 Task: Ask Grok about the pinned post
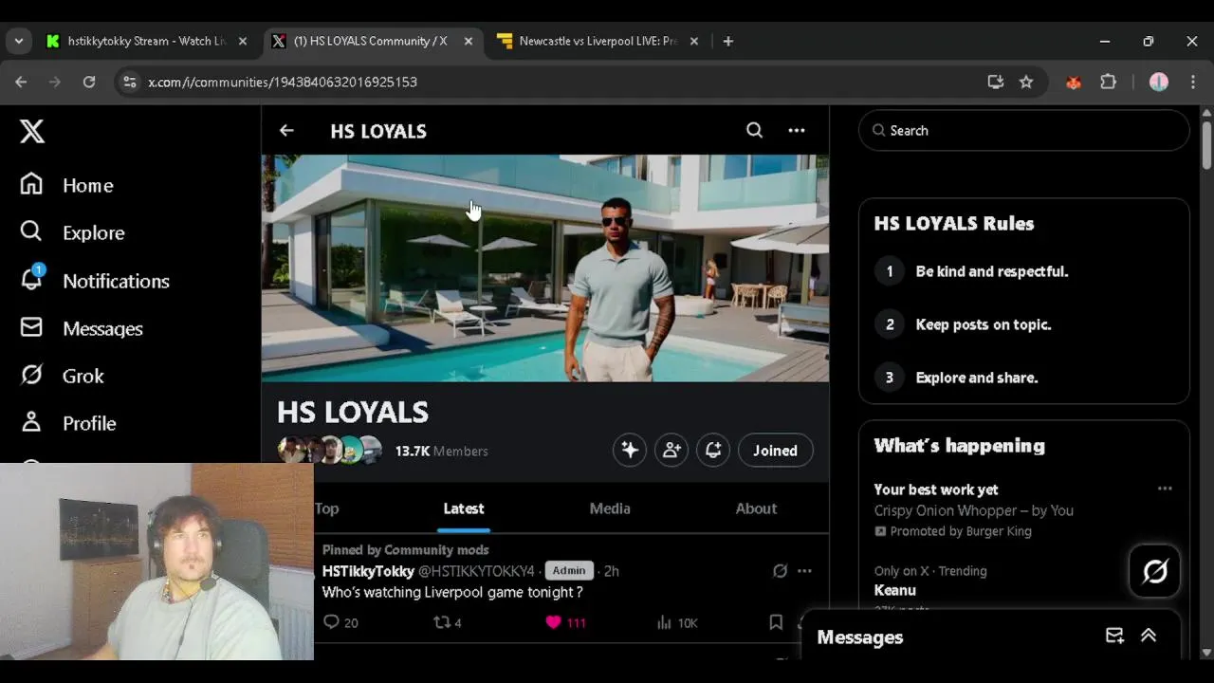[x=780, y=571]
